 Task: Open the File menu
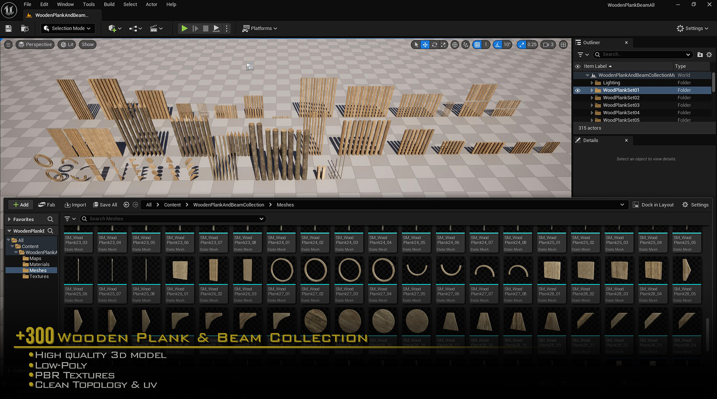pyautogui.click(x=28, y=4)
